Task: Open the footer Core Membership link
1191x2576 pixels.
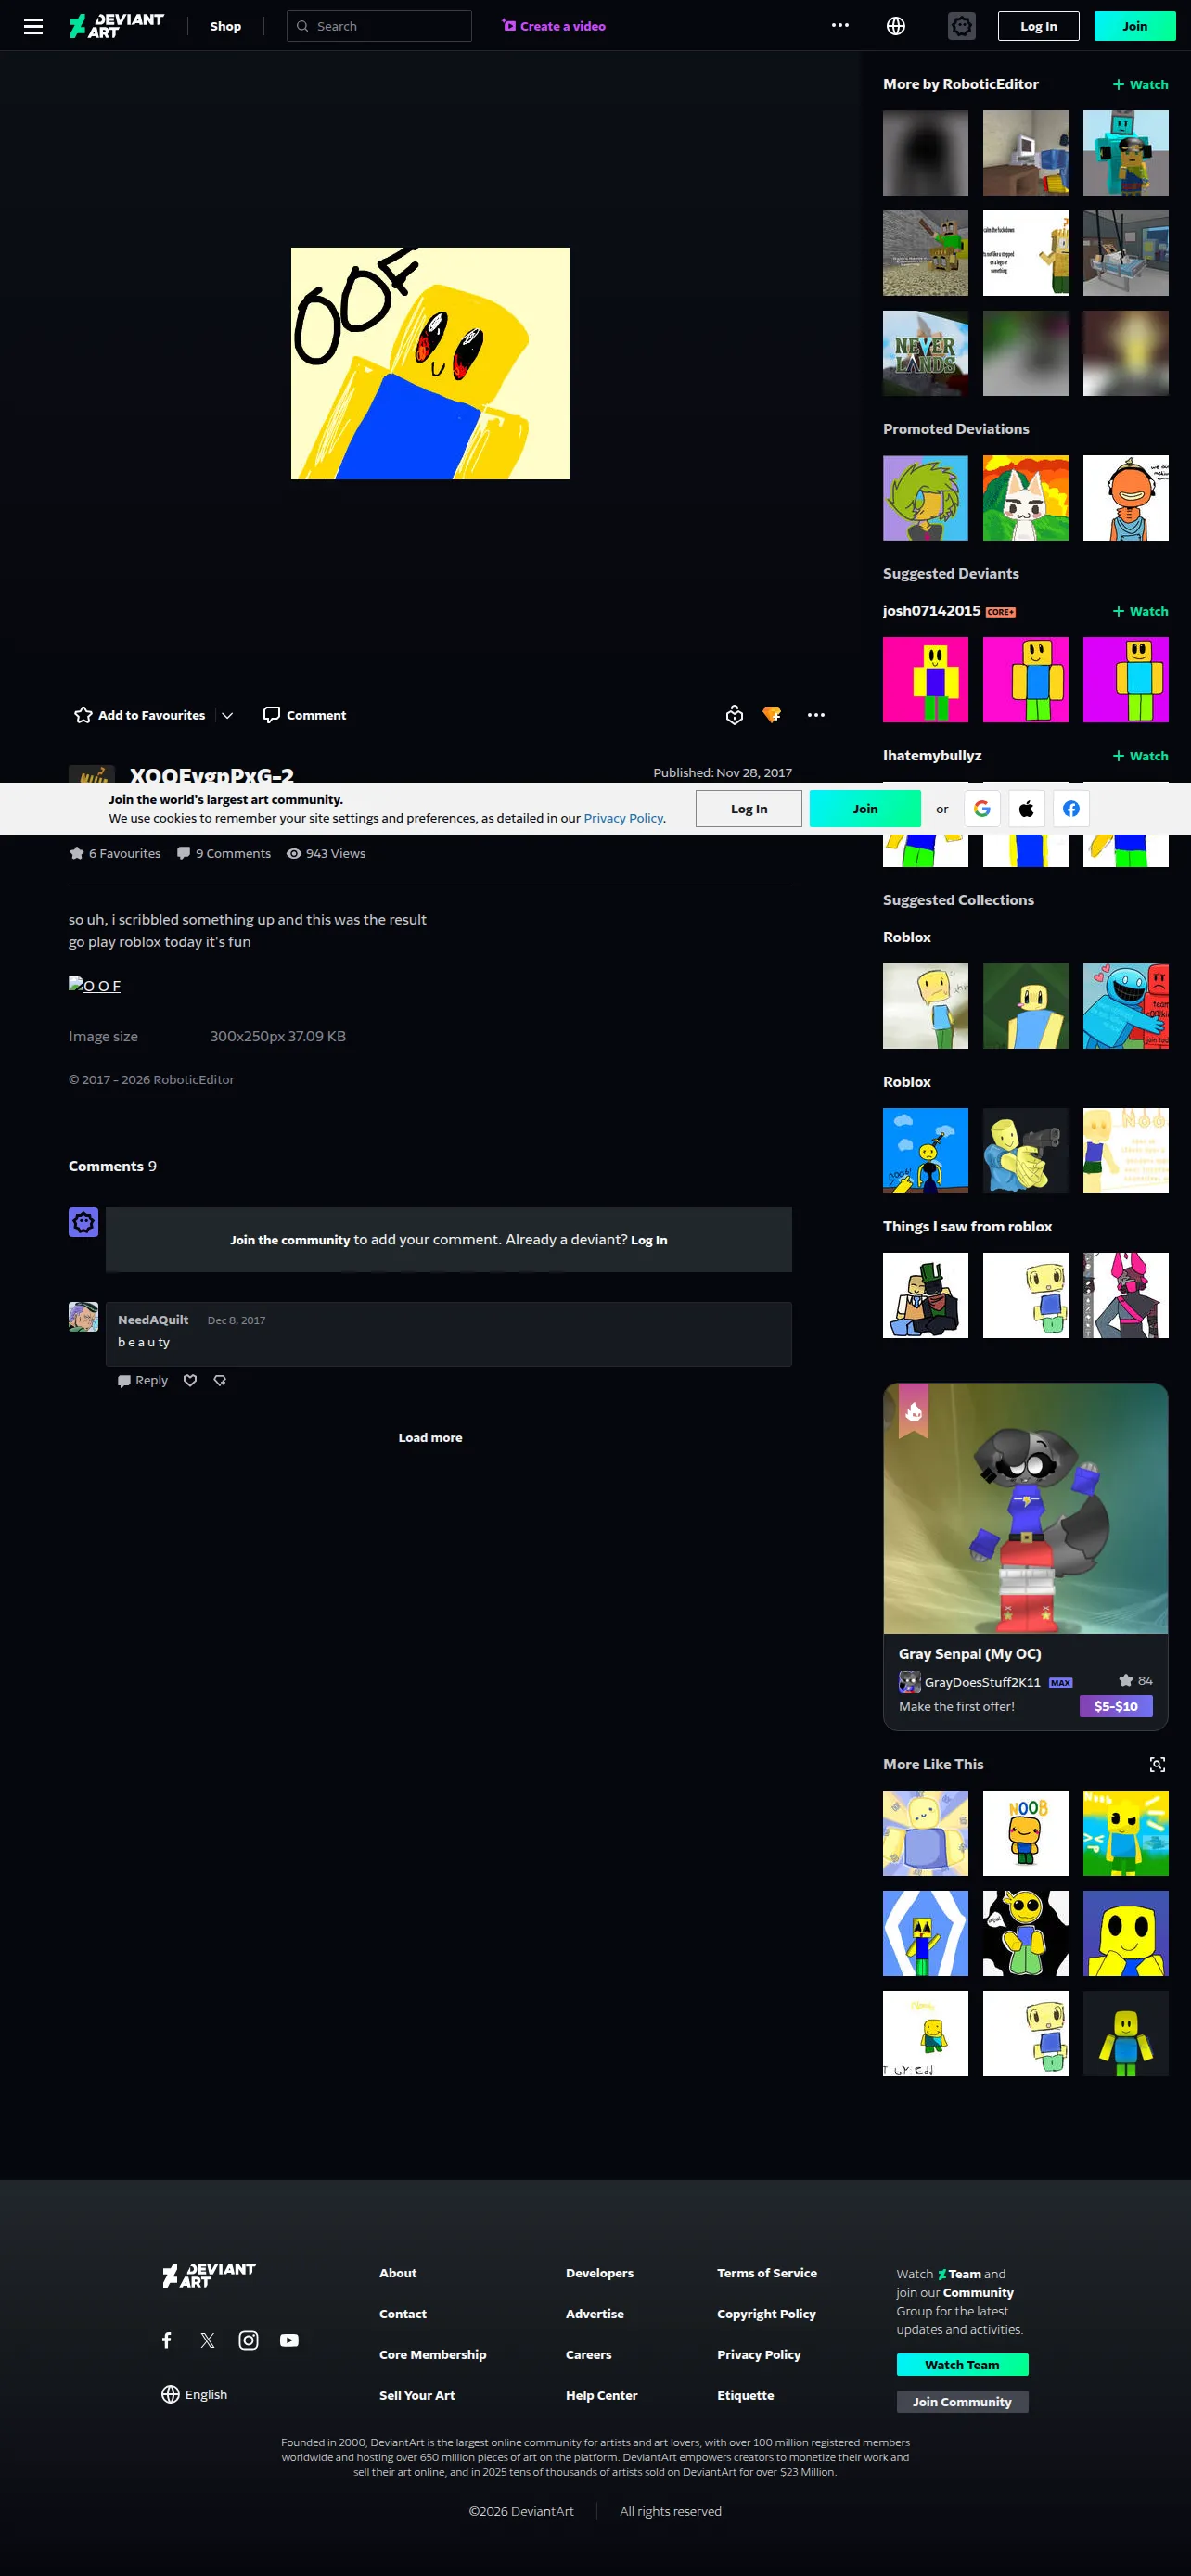Action: coord(433,2355)
